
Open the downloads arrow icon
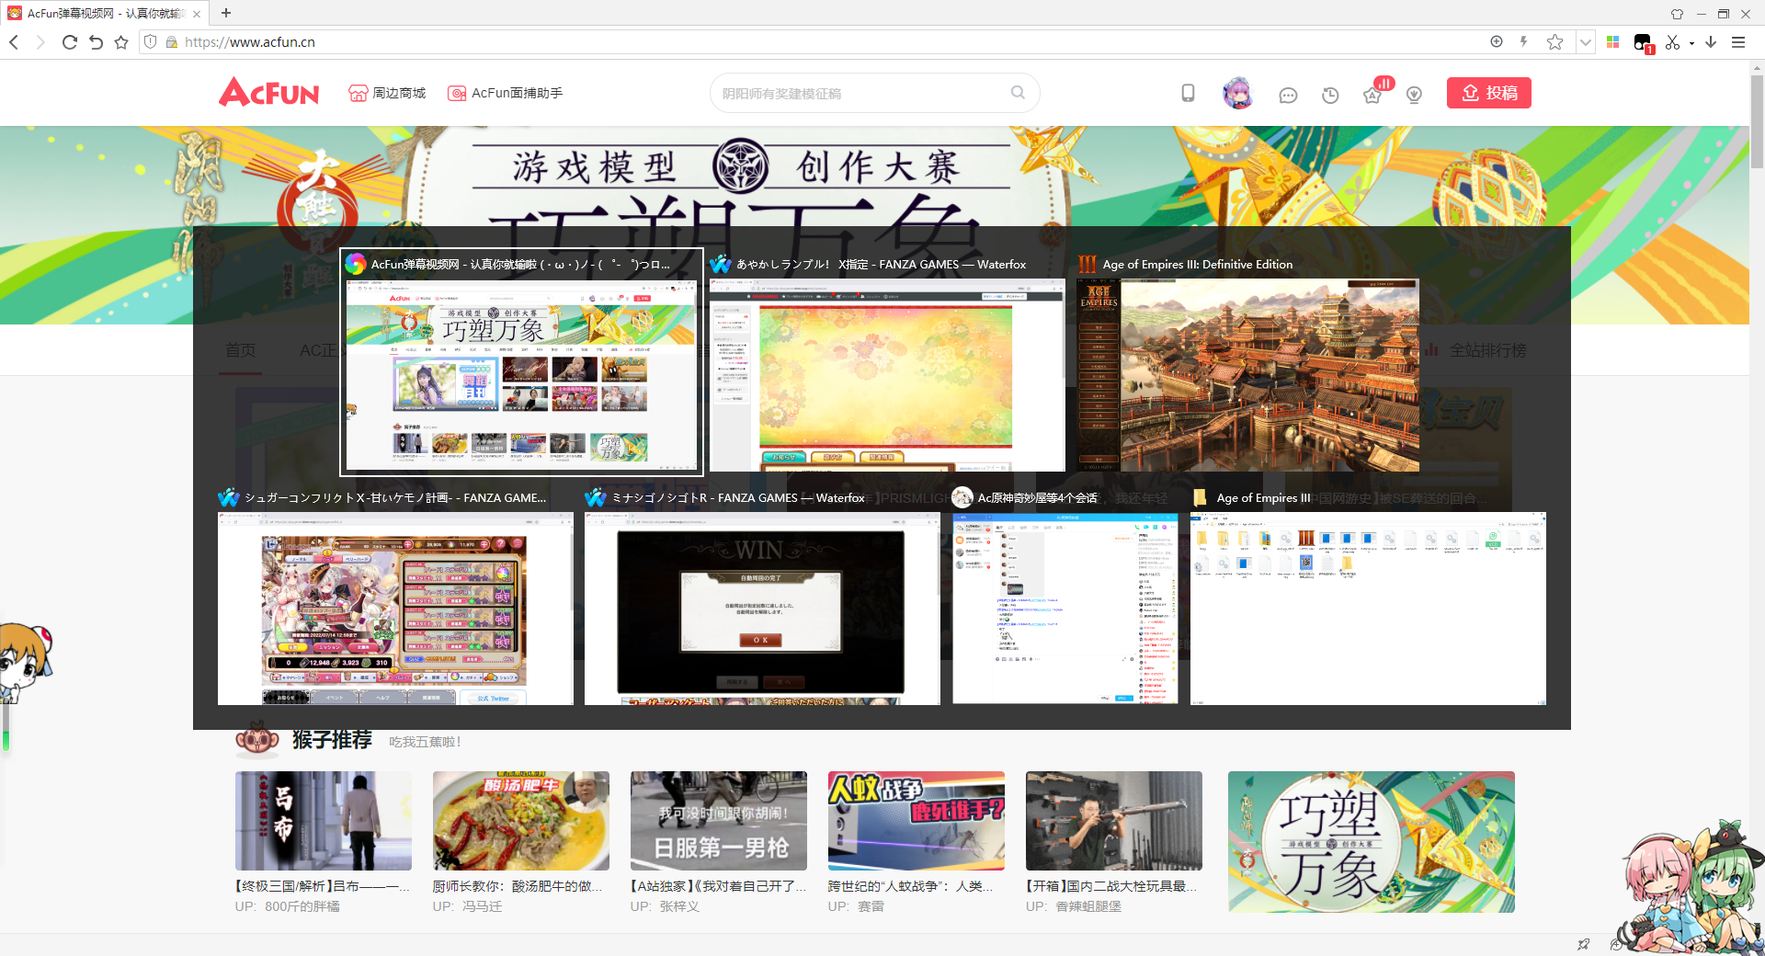click(x=1711, y=42)
